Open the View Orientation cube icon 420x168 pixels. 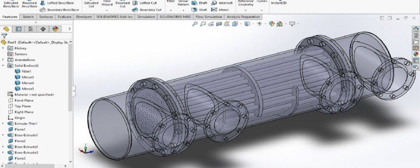236,24
